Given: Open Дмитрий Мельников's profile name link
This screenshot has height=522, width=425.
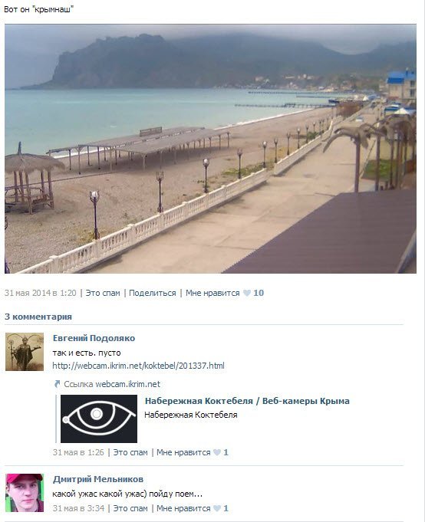Looking at the screenshot, I should [x=98, y=479].
